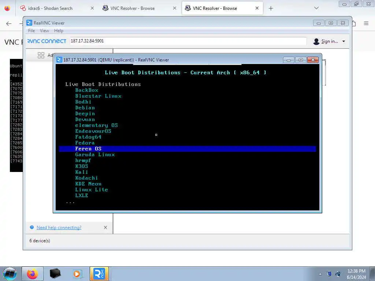The image size is (375, 281).
Task: Click the blue help icon in banner
Action: pos(31,227)
